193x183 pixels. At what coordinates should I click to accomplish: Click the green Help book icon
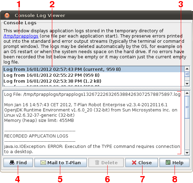coord(168,163)
